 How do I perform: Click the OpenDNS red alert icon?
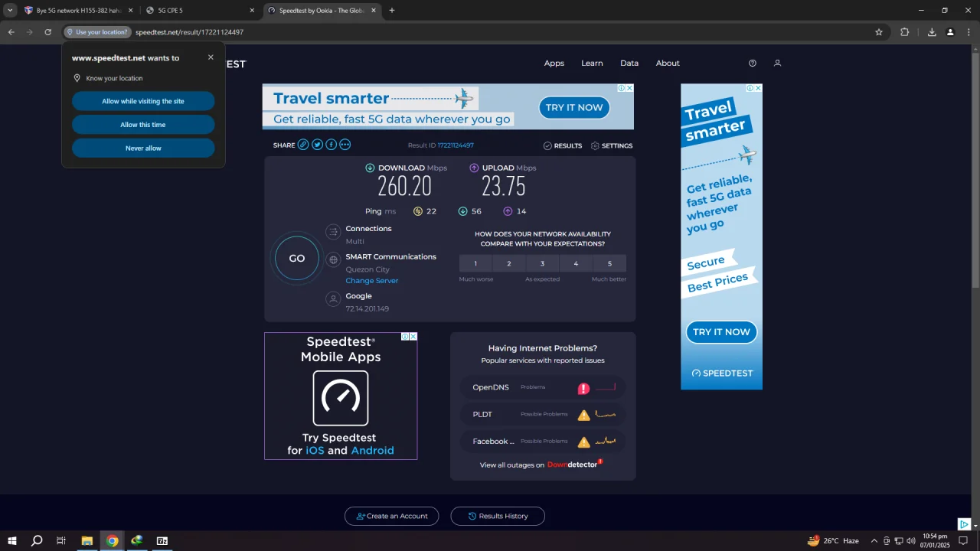(x=583, y=388)
